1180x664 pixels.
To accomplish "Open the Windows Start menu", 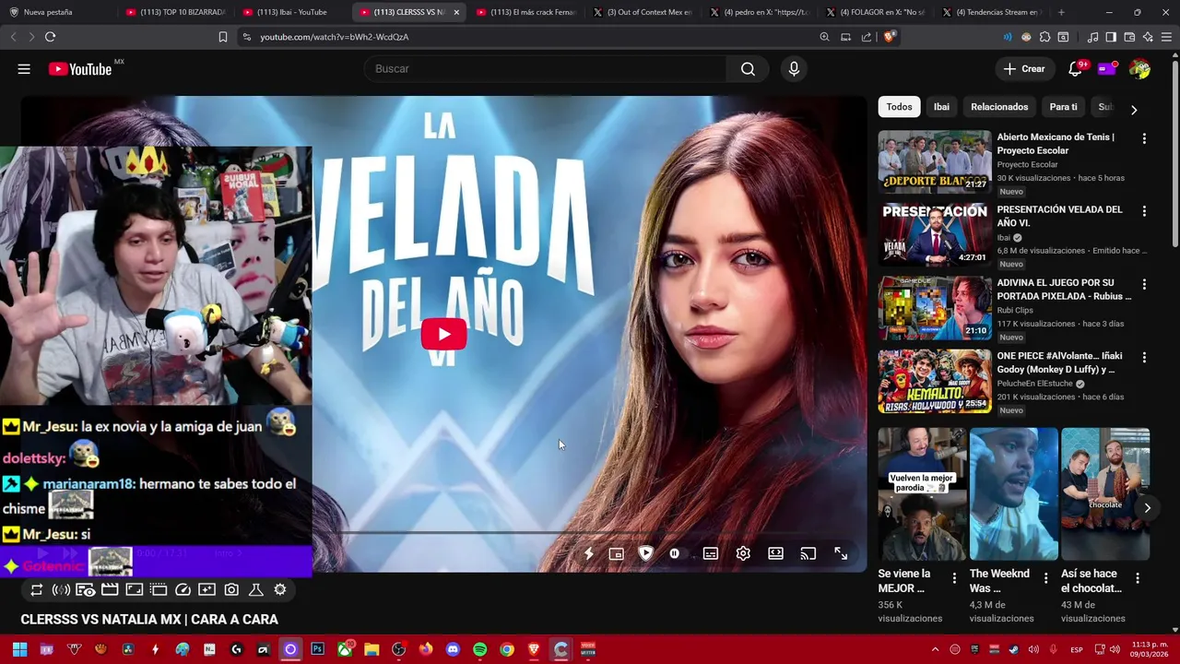I will (x=19, y=649).
